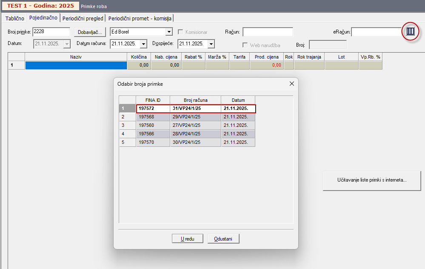
Task: Open the Dospijeće date dropdown
Action: (211, 44)
